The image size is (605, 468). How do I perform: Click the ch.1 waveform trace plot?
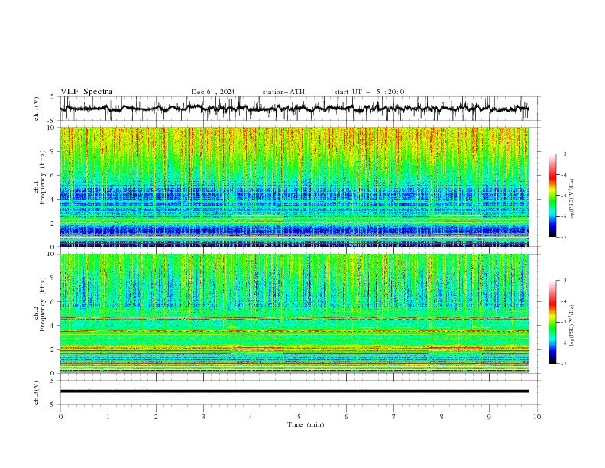coord(294,109)
